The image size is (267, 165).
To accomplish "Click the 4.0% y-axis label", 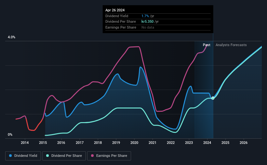I will (x=11, y=37).
